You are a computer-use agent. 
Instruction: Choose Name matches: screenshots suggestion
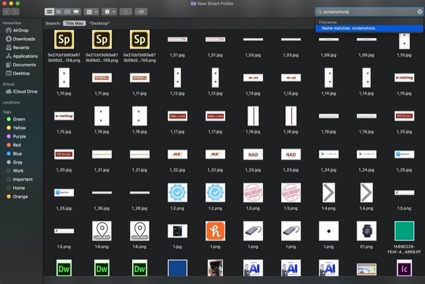[x=369, y=28]
